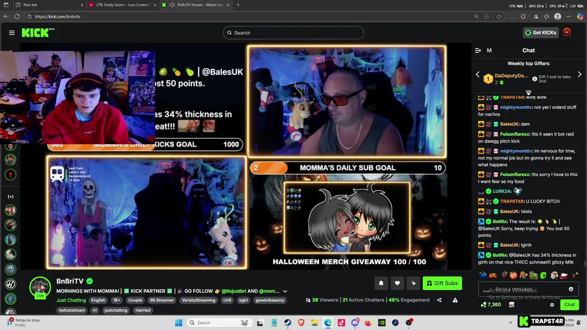Reload the page with refresh icon
Image resolution: width=587 pixels, height=330 pixels.
(17, 16)
